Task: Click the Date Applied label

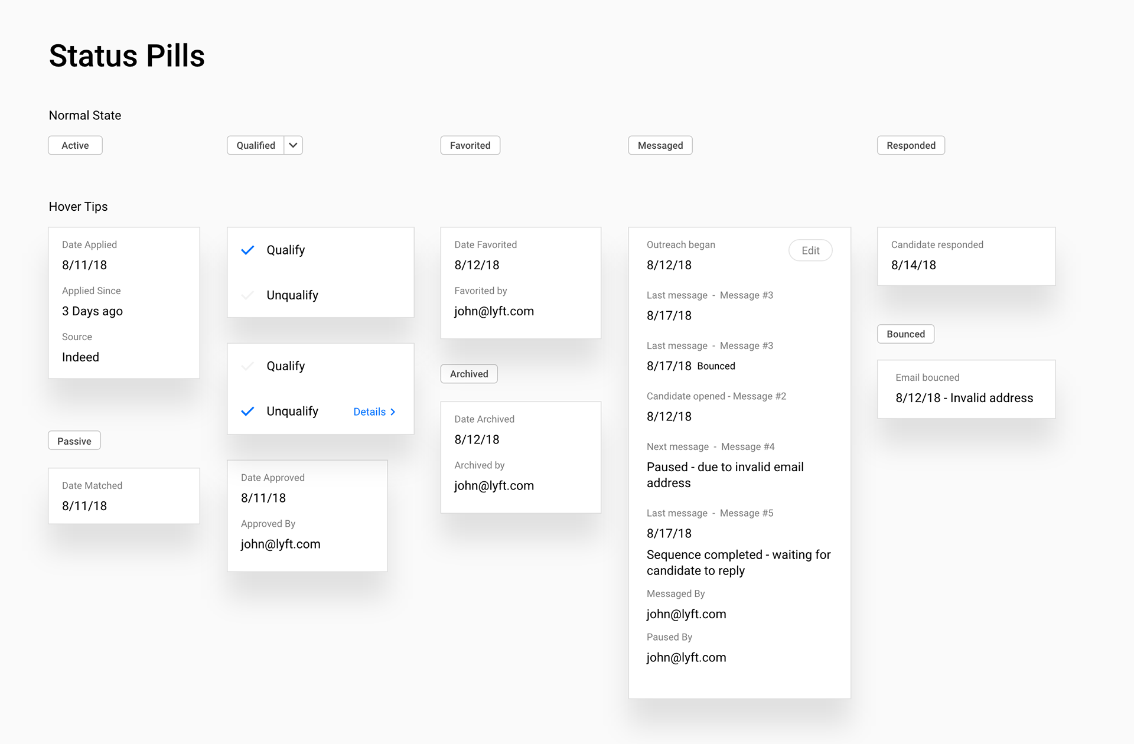Action: click(89, 244)
